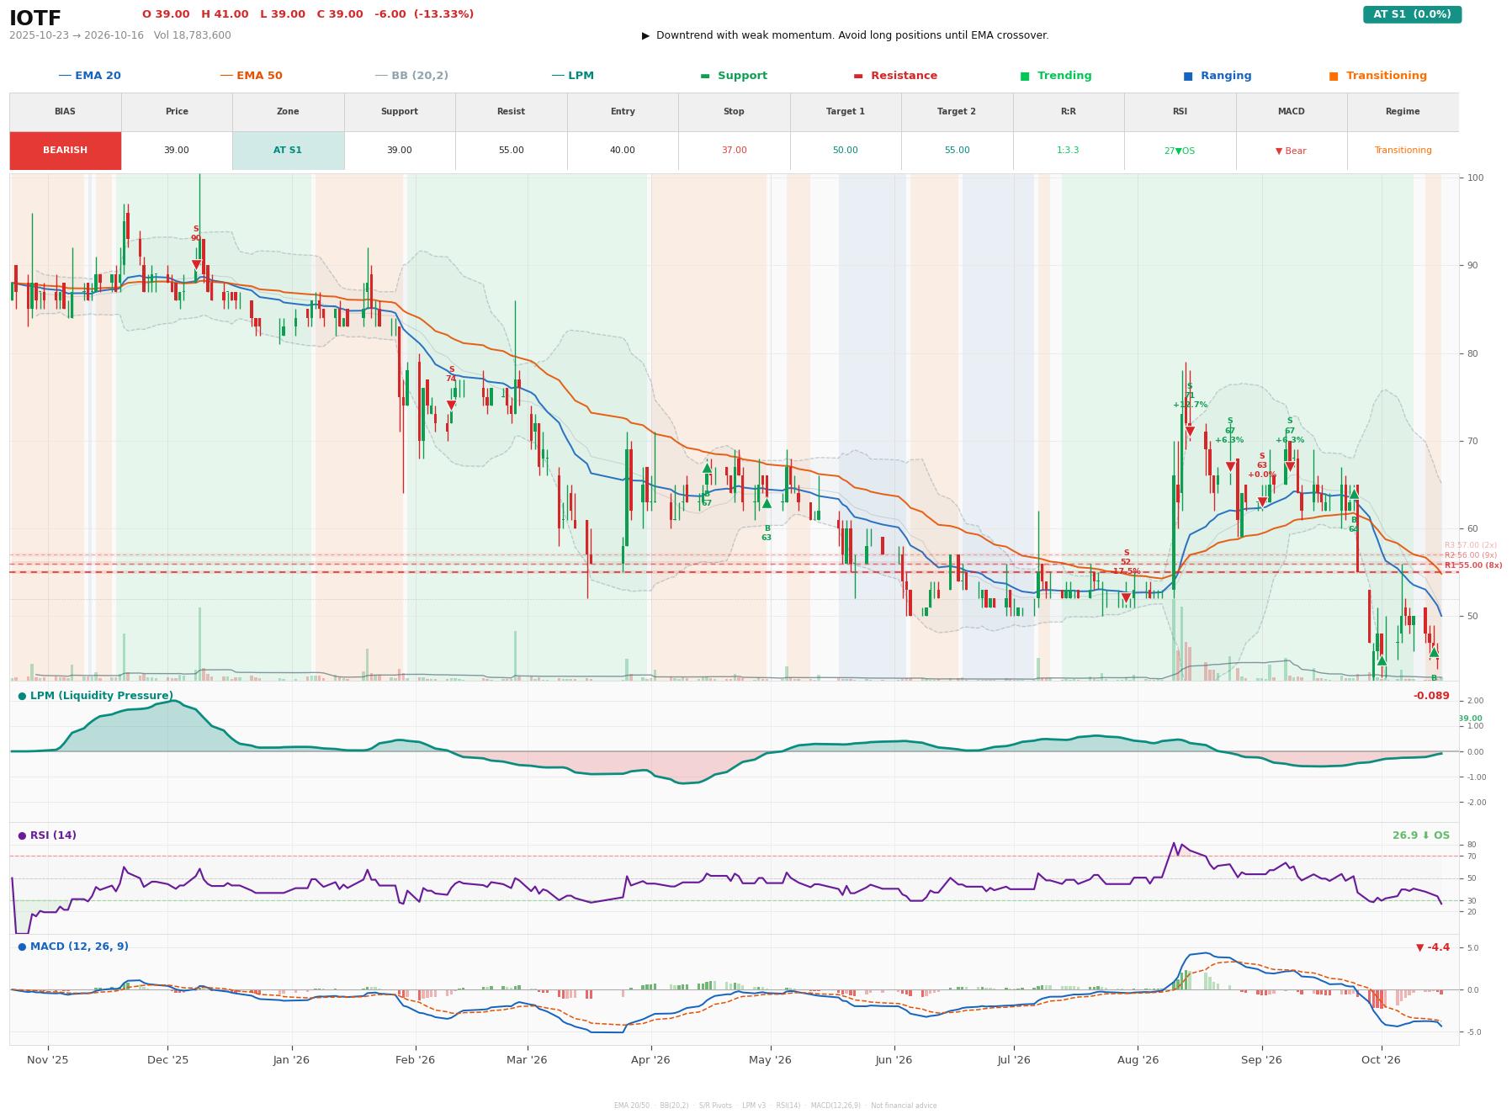Click the Stop value 37.00
The image size is (1512, 1119).
point(734,151)
